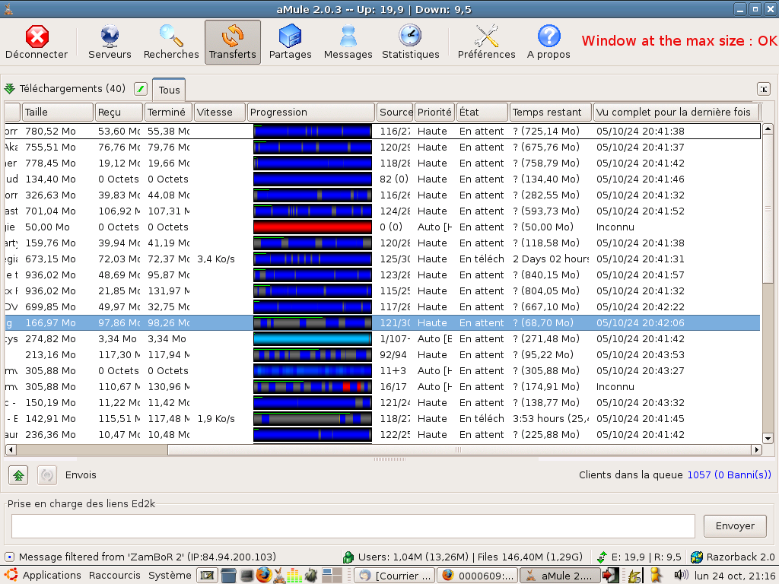779x584 pixels.
Task: Focus the Ed2k link input field
Action: pyautogui.click(x=353, y=526)
